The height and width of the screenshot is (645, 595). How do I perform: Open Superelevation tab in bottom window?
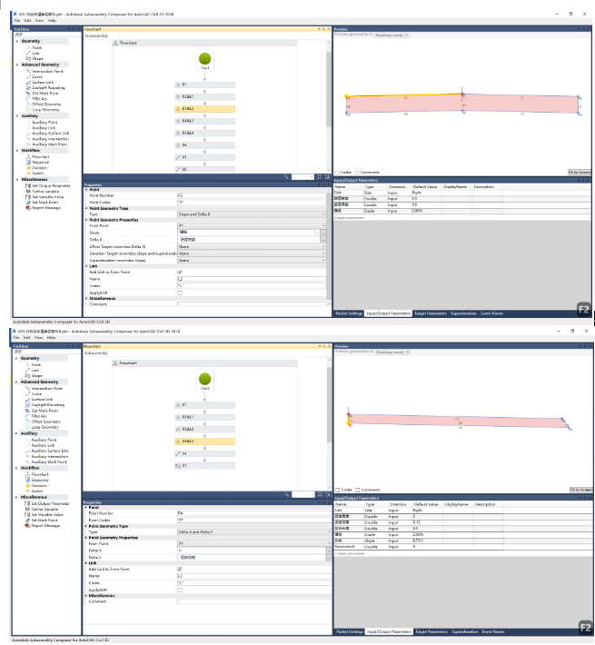[x=465, y=632]
